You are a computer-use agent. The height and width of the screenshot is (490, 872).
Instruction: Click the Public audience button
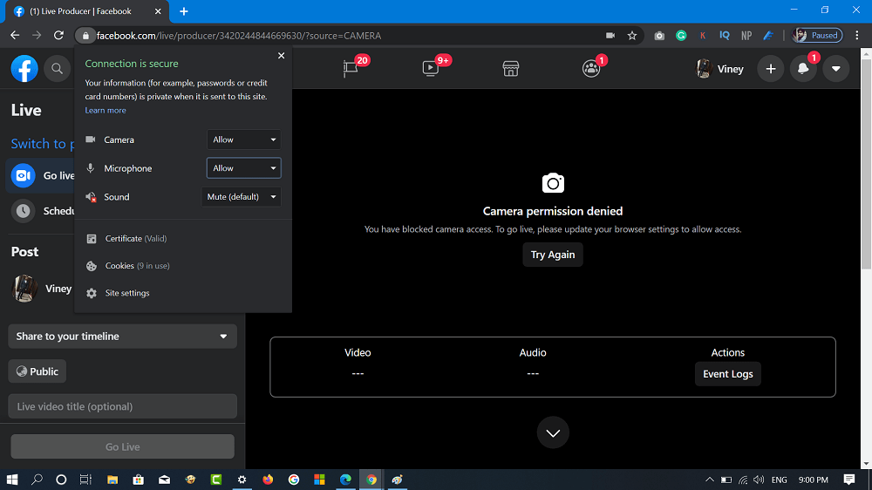pos(37,371)
